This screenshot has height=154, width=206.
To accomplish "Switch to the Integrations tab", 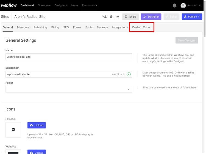I will (x=120, y=27).
